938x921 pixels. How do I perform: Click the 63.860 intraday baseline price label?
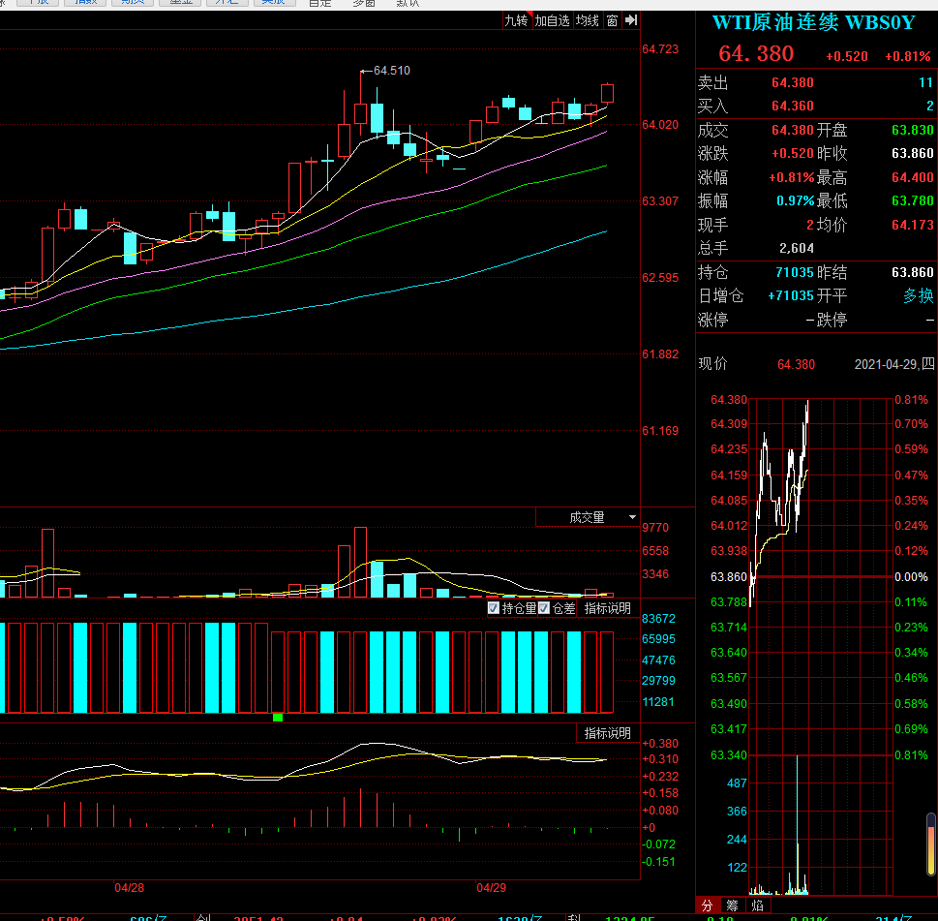(x=729, y=577)
